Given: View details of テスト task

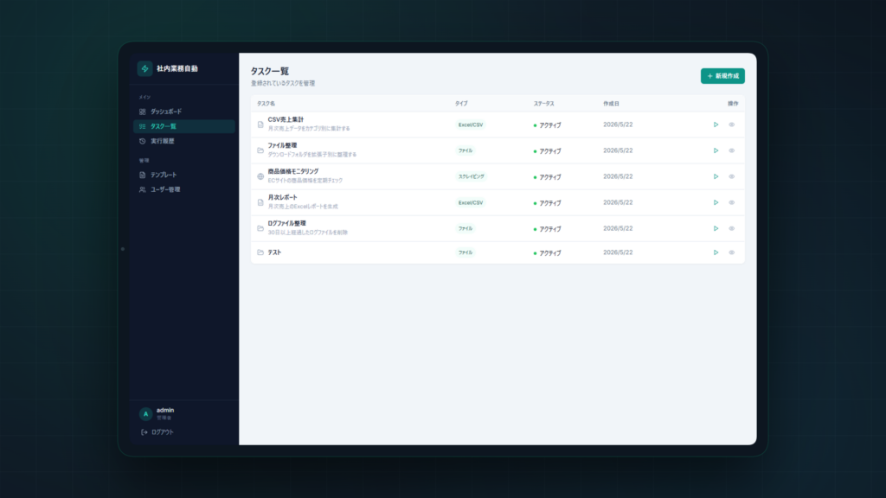Looking at the screenshot, I should tap(732, 252).
